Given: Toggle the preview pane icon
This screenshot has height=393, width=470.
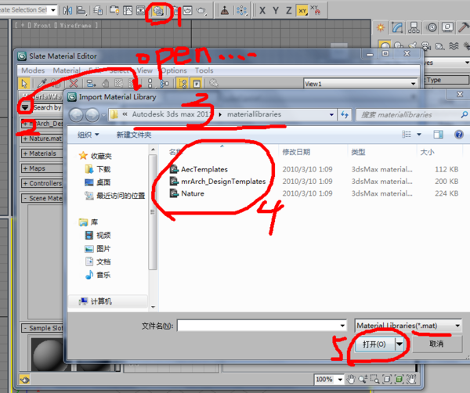Looking at the screenshot, I should (438, 135).
